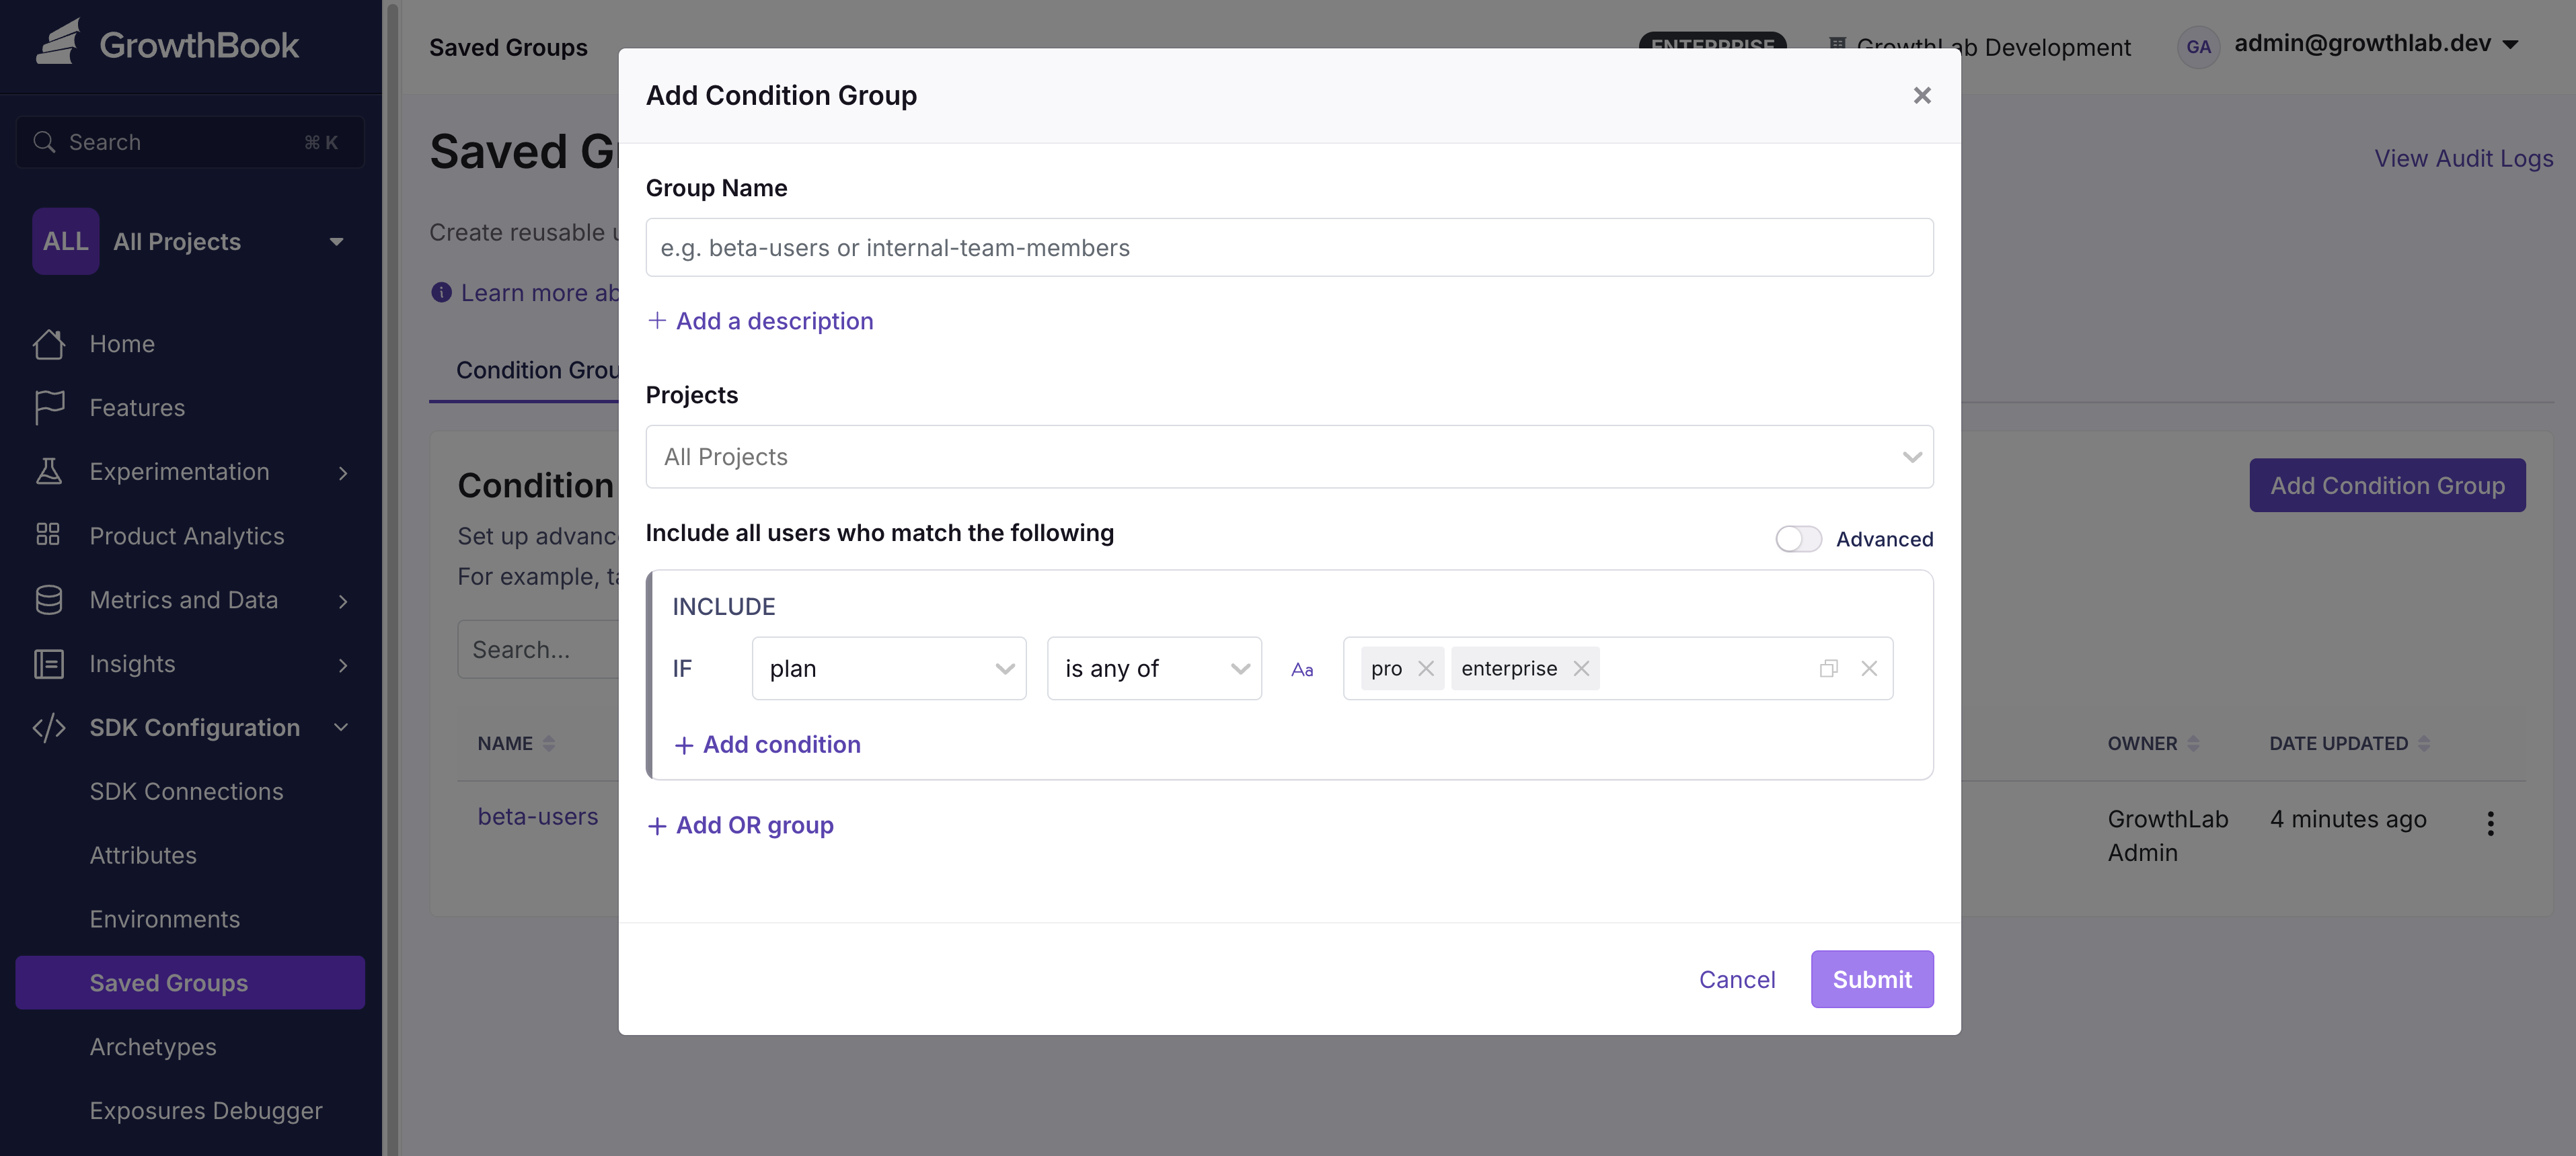Select the SDK Configuration code icon

click(x=50, y=727)
